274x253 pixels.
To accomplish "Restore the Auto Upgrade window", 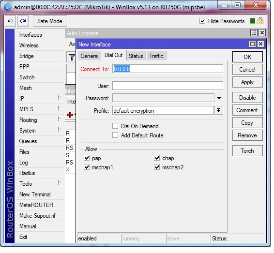I will 254,32.
